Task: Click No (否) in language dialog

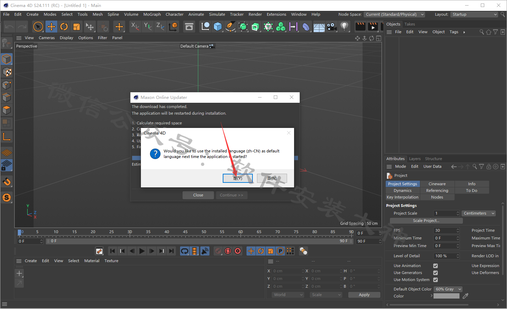Action: 272,178
